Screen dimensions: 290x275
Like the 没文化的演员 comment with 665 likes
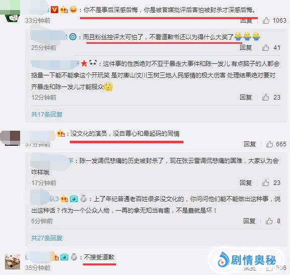(269, 144)
